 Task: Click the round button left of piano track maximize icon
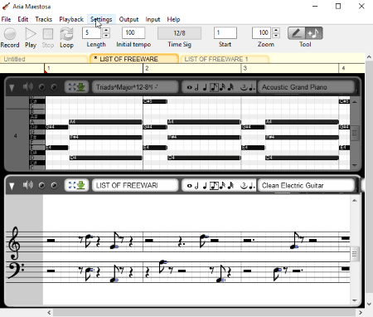pos(54,87)
